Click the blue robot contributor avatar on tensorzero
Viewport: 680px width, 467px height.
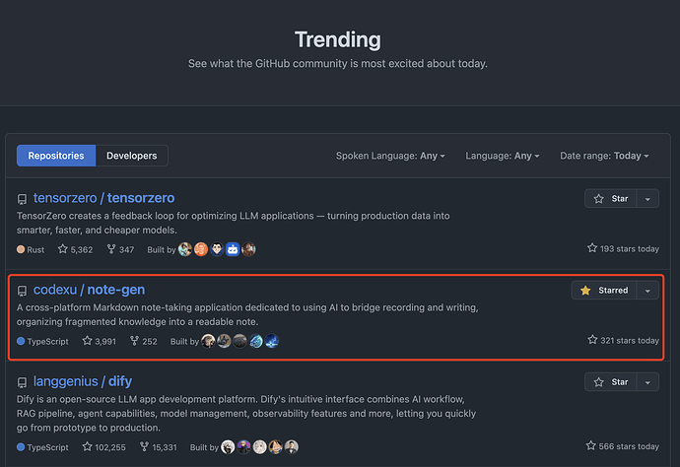233,249
